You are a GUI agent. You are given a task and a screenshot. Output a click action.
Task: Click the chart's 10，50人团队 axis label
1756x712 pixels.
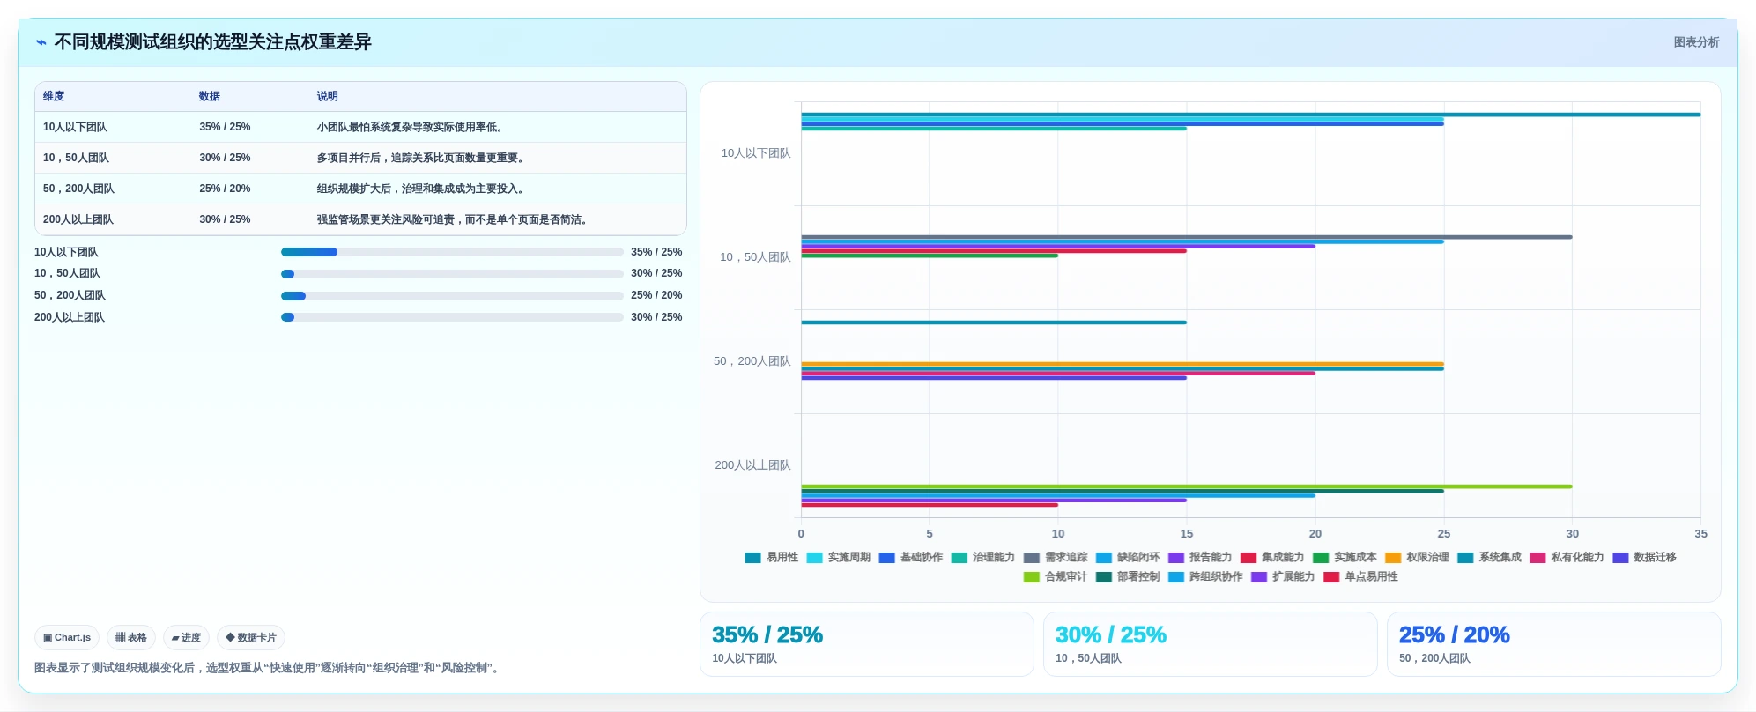(755, 257)
